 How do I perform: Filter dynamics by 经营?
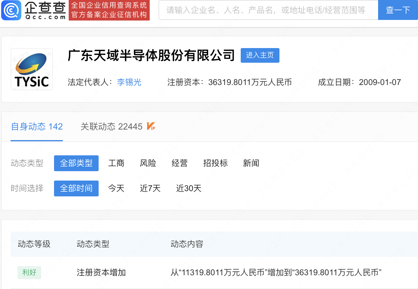[x=180, y=163]
